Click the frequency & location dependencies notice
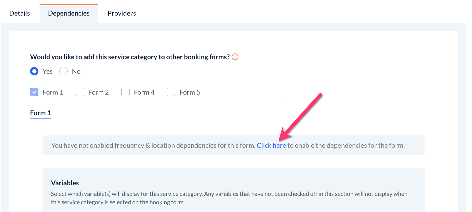This screenshot has height=212, width=472. point(153,146)
